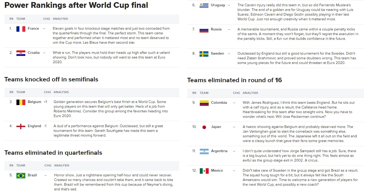Click the Argentina flag icon
Image resolution: width=367 pixels, height=194 pixels.
[204, 151]
